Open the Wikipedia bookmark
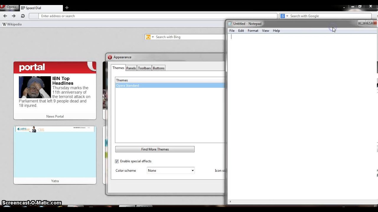378x212 pixels. (x=12, y=24)
